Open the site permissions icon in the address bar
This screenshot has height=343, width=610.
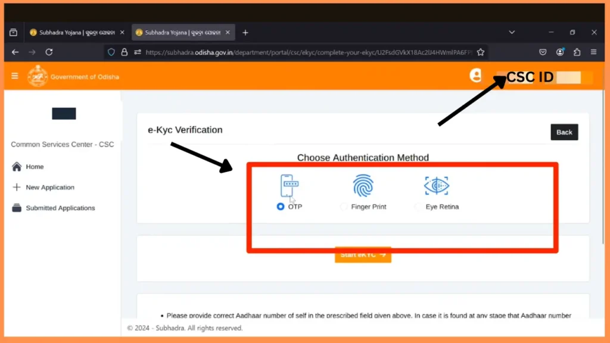tap(138, 52)
